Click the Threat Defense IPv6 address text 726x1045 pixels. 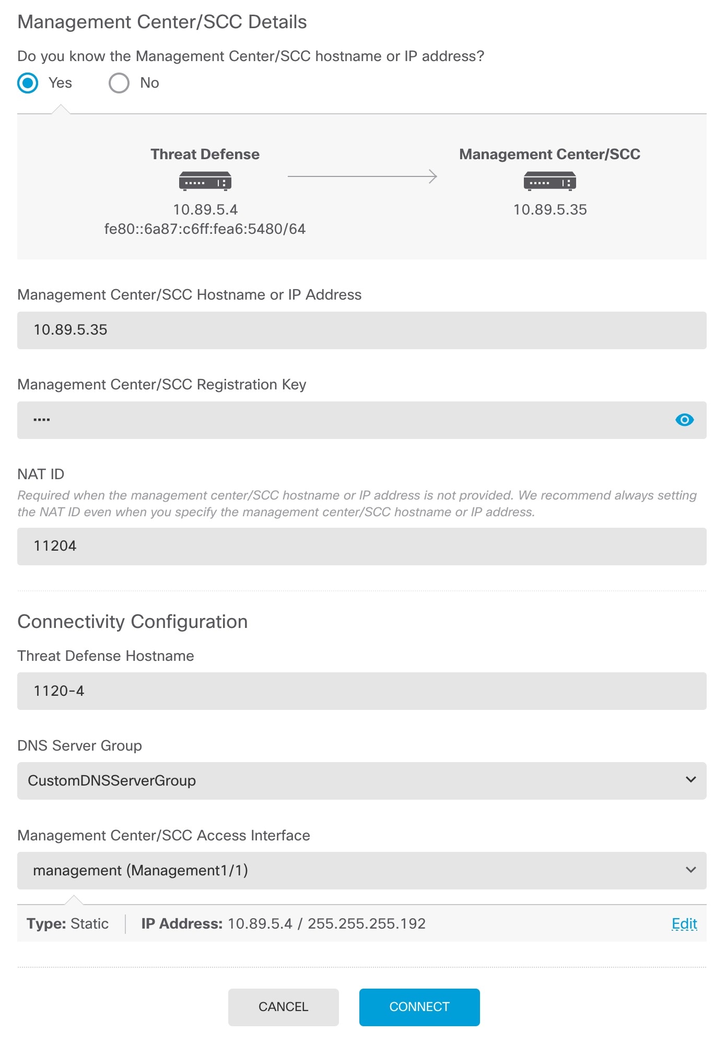click(205, 229)
